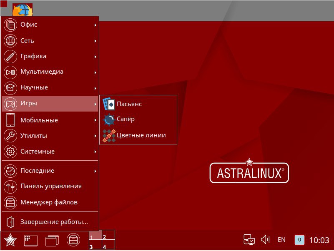
Task: Click the gamepad icon beside Игры
Action: click(x=10, y=104)
